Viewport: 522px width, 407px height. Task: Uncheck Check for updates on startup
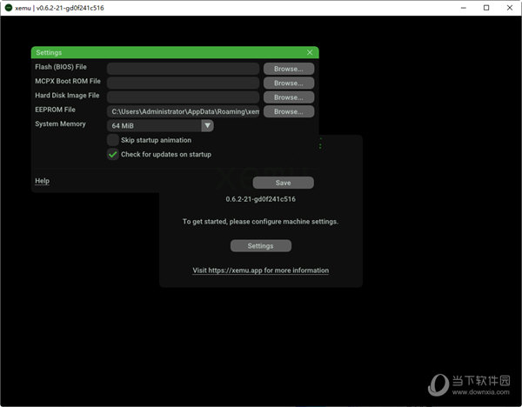(113, 155)
